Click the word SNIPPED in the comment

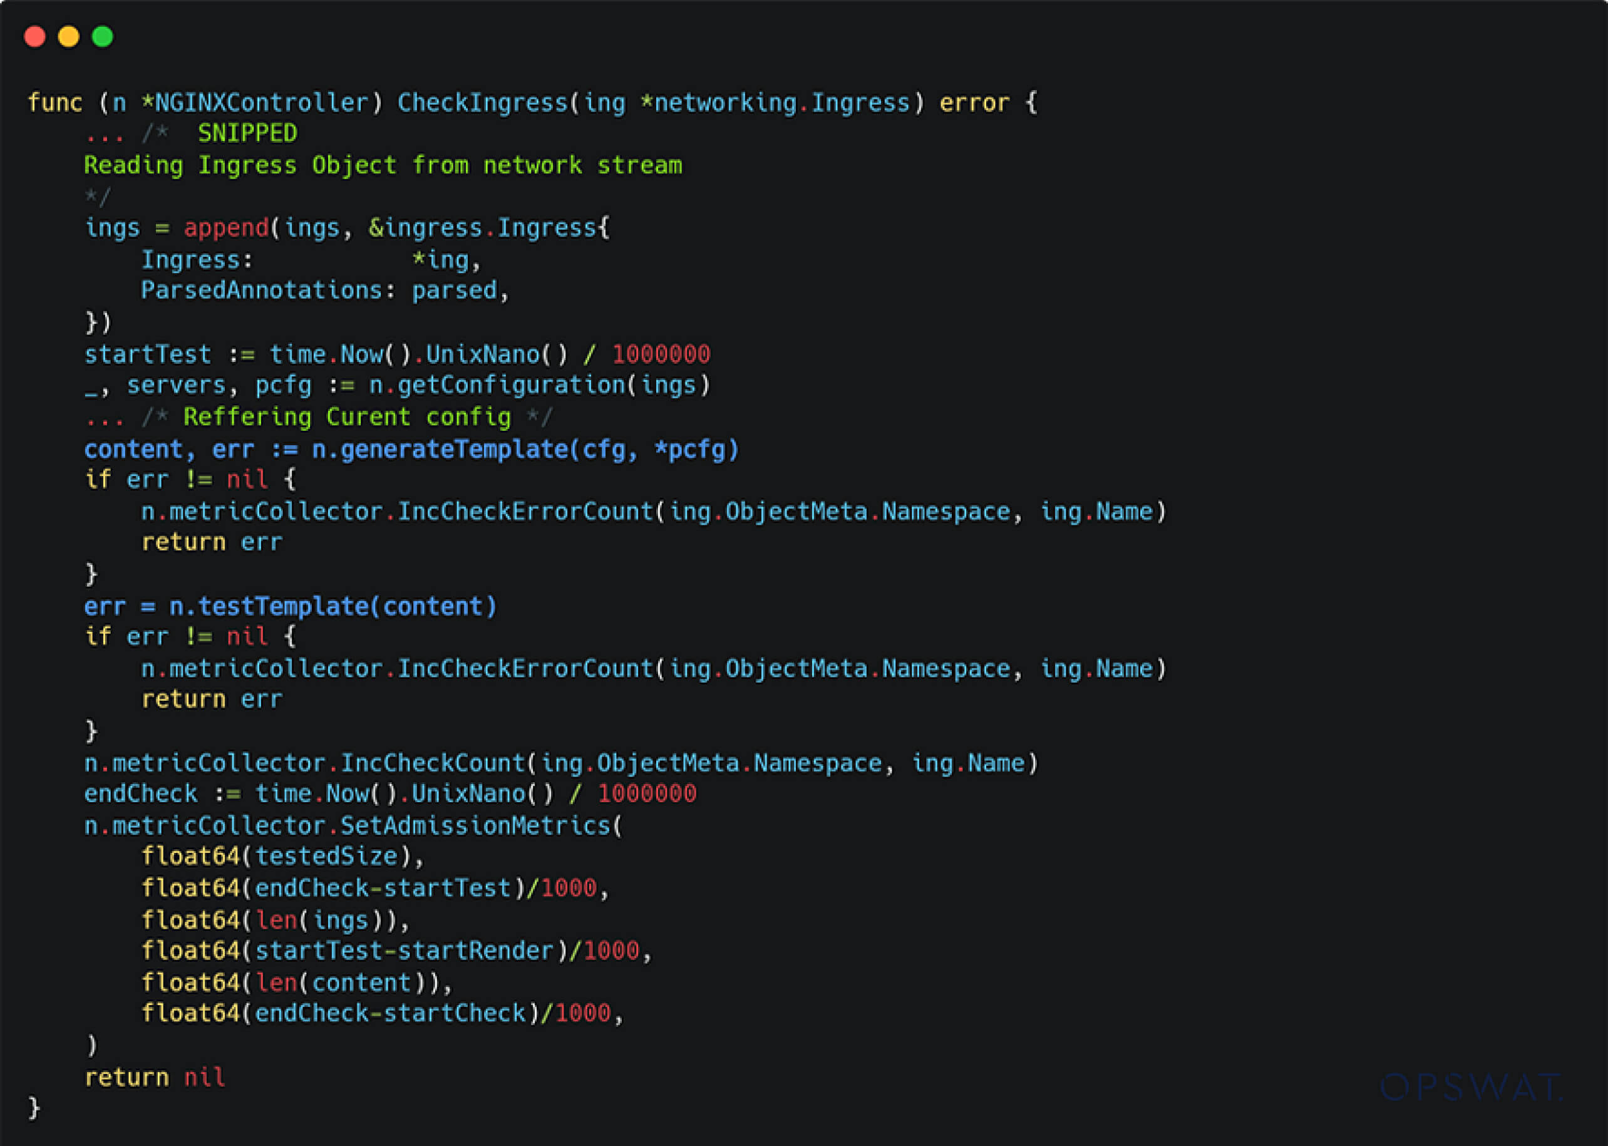(x=247, y=133)
